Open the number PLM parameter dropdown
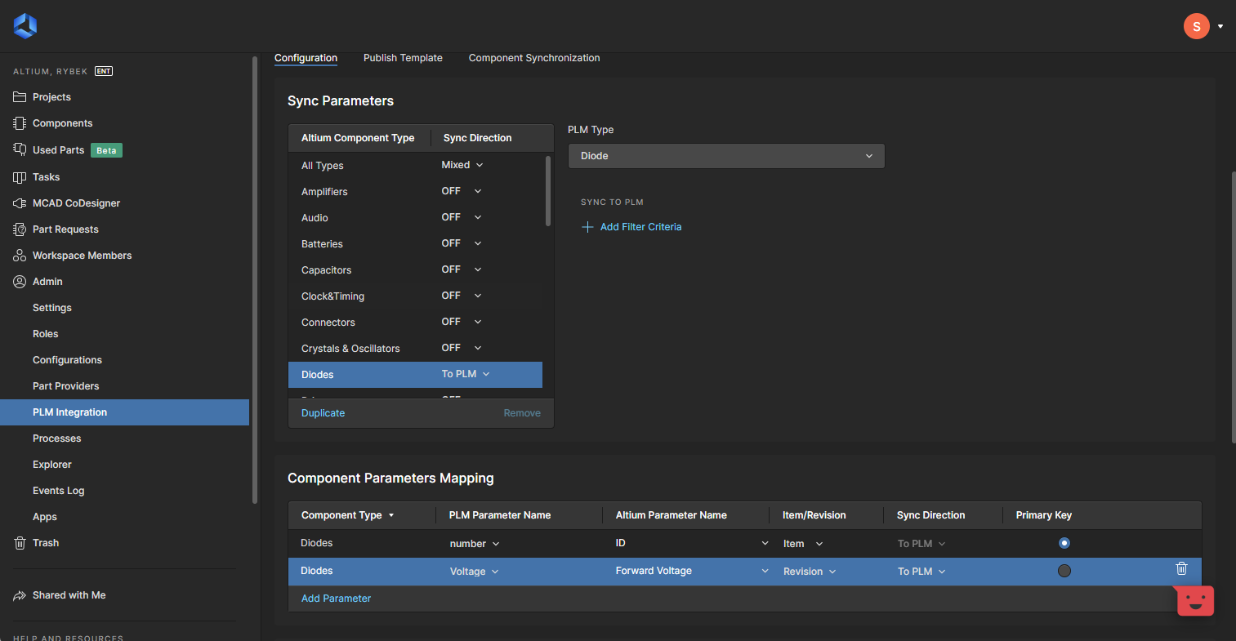 tap(475, 544)
